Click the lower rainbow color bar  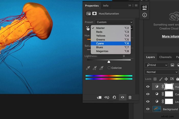[109, 79]
